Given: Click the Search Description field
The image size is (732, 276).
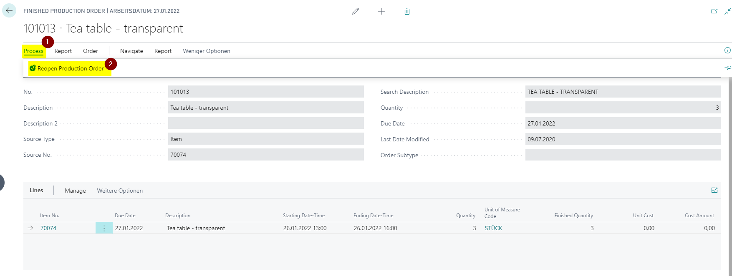Looking at the screenshot, I should [x=623, y=92].
